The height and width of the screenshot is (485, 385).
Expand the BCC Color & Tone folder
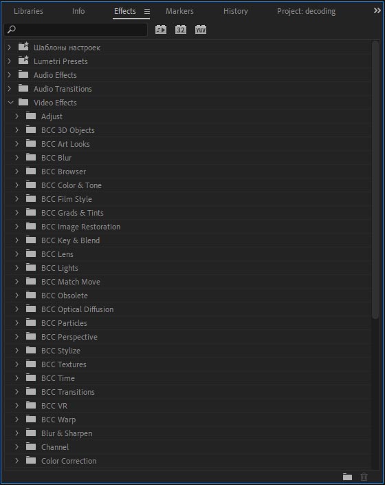coord(17,185)
